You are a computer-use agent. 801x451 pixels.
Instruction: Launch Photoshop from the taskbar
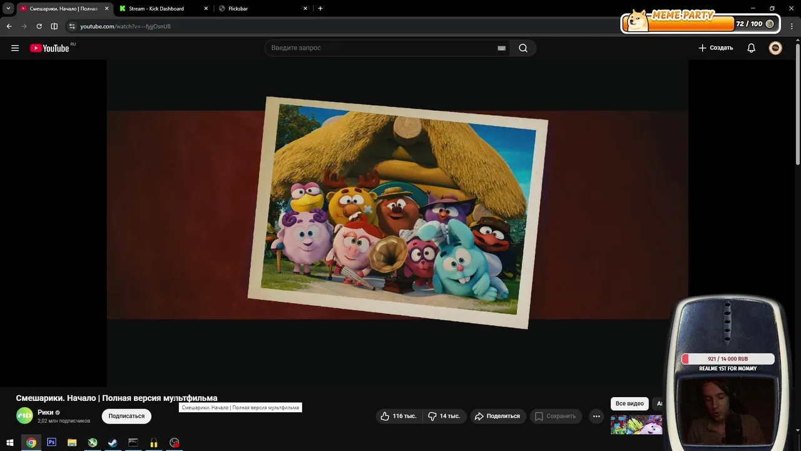(51, 442)
